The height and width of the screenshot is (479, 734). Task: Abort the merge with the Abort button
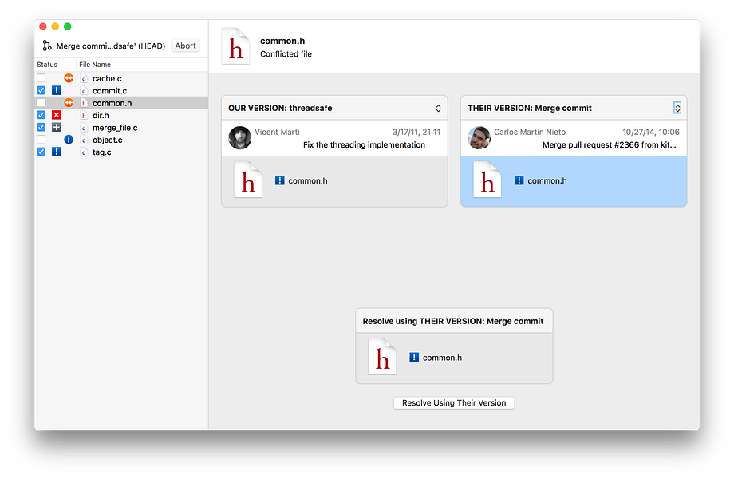click(185, 46)
